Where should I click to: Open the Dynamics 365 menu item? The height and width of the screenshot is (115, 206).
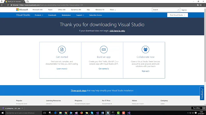[x=76, y=10]
